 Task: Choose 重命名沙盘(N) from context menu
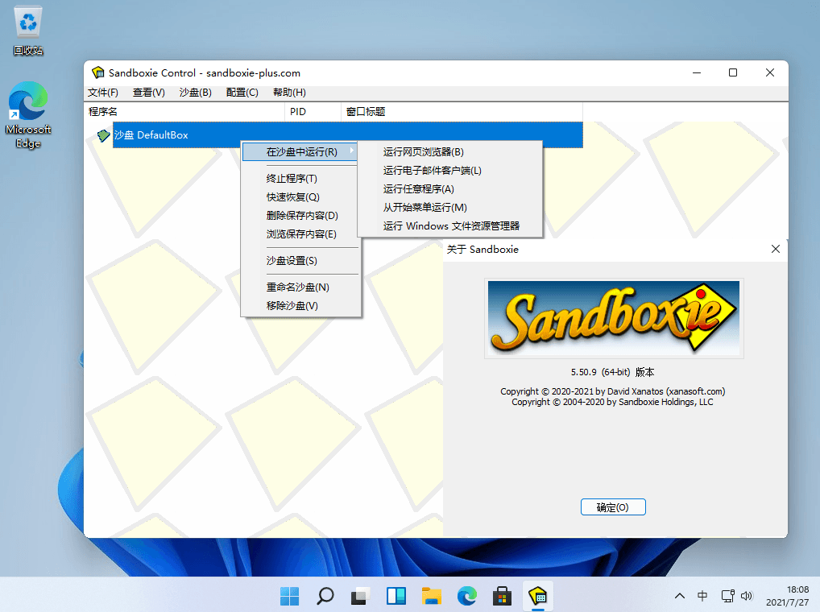point(300,287)
